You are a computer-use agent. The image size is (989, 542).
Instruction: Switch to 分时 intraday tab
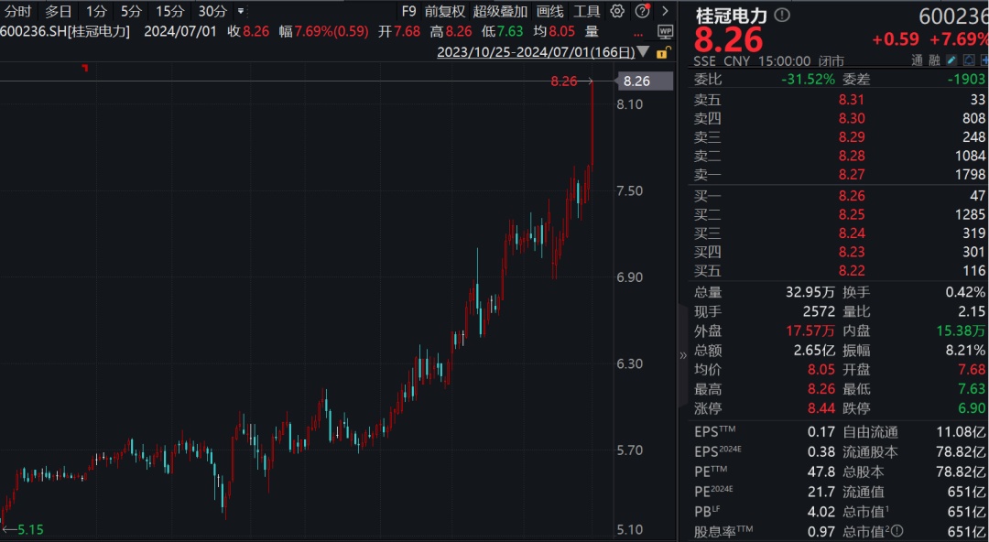click(x=16, y=12)
